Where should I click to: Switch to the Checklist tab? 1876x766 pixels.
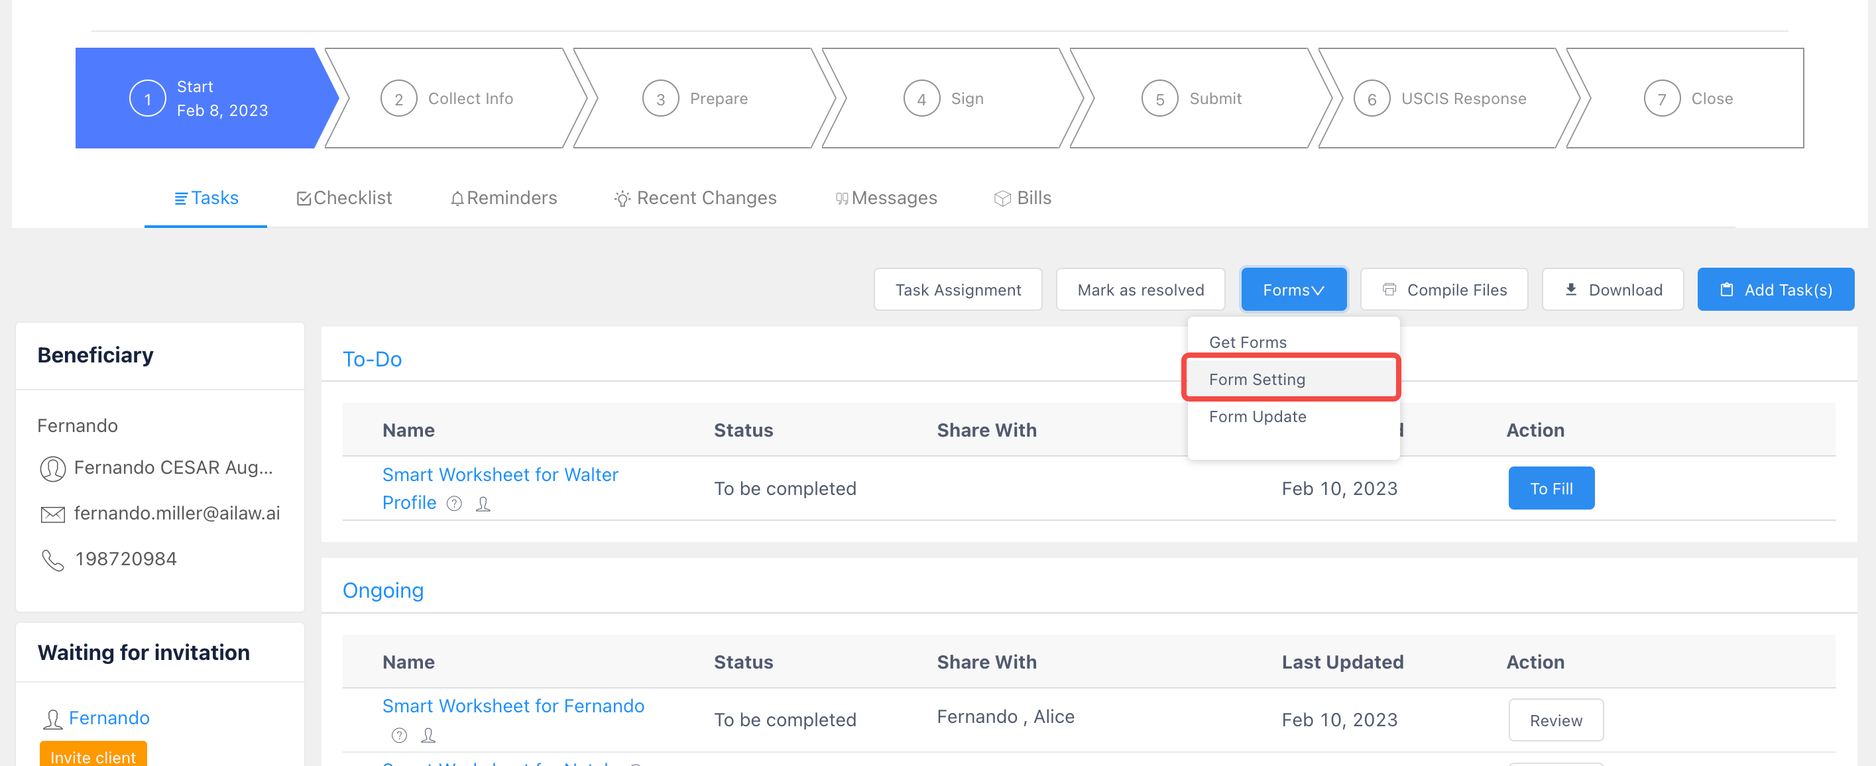[345, 198]
